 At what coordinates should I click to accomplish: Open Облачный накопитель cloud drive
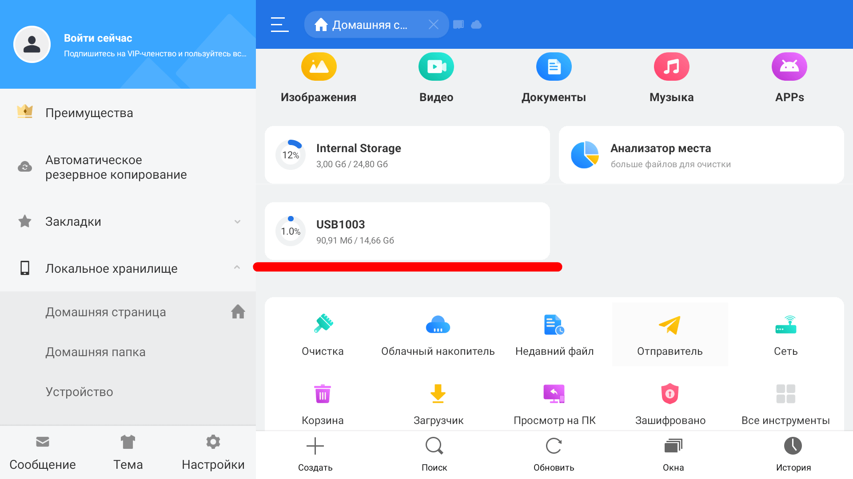(438, 335)
